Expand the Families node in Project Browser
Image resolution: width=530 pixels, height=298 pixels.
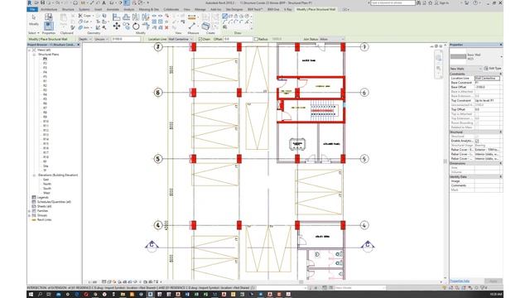tap(30, 211)
